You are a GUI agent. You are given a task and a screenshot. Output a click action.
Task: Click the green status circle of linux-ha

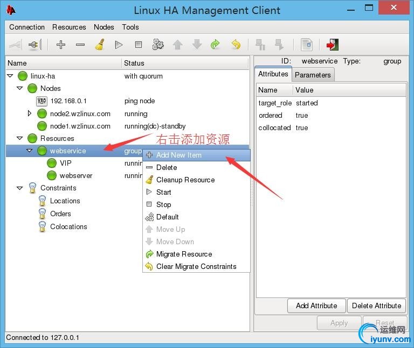[x=23, y=76]
